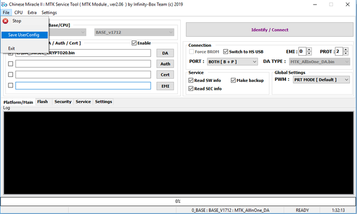Toggle the Enable checkbox for DA/Auth/Cert
Image resolution: width=357 pixels, height=214 pixels.
[x=134, y=43]
